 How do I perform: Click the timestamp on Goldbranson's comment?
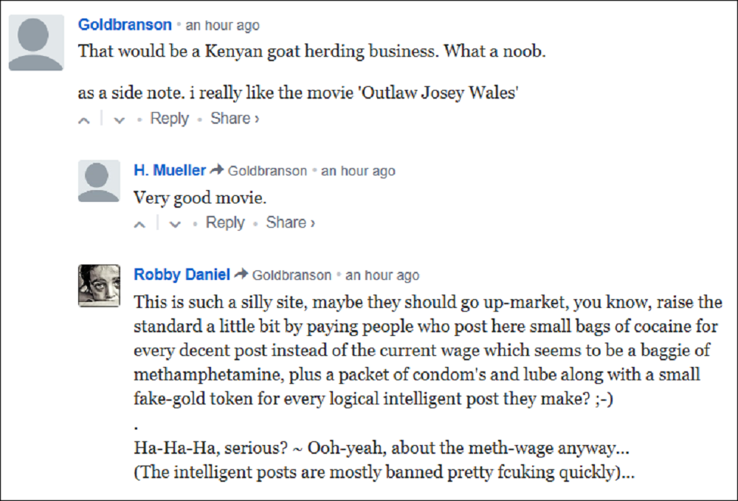pyautogui.click(x=222, y=25)
